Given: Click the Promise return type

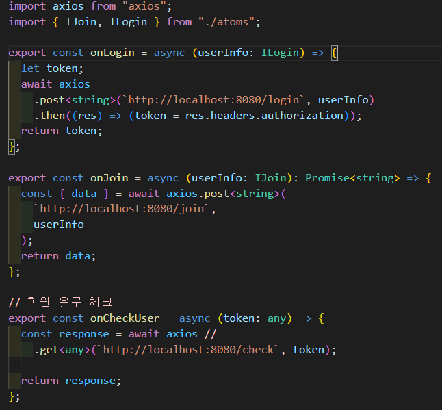Looking at the screenshot, I should pyautogui.click(x=327, y=178).
